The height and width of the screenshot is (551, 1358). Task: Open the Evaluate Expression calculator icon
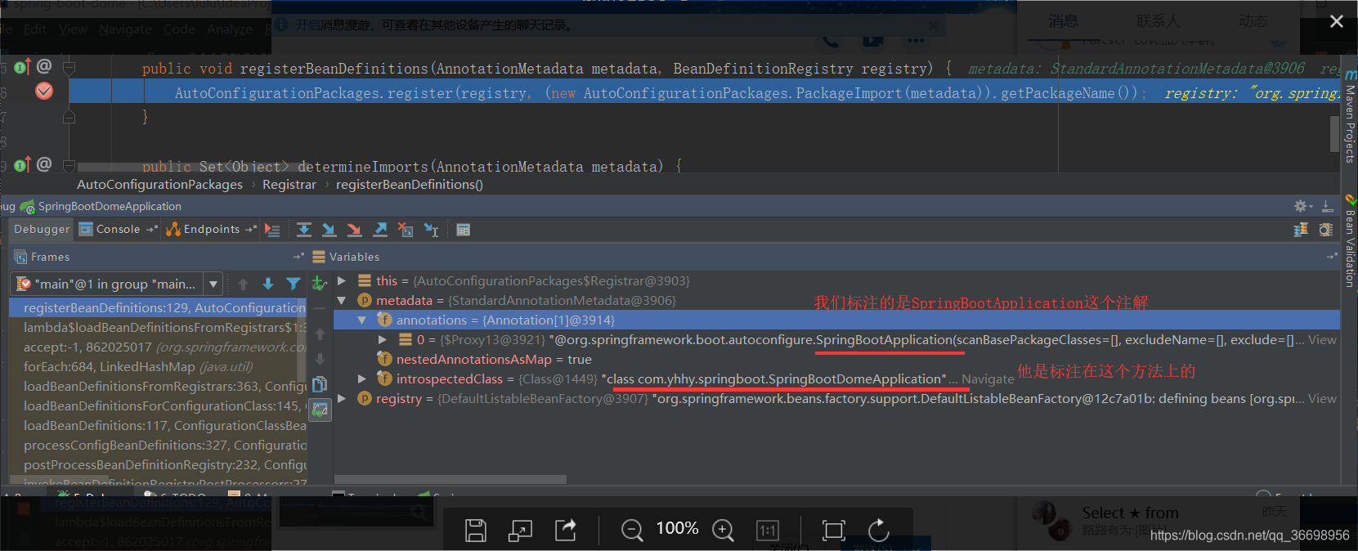[x=463, y=230]
